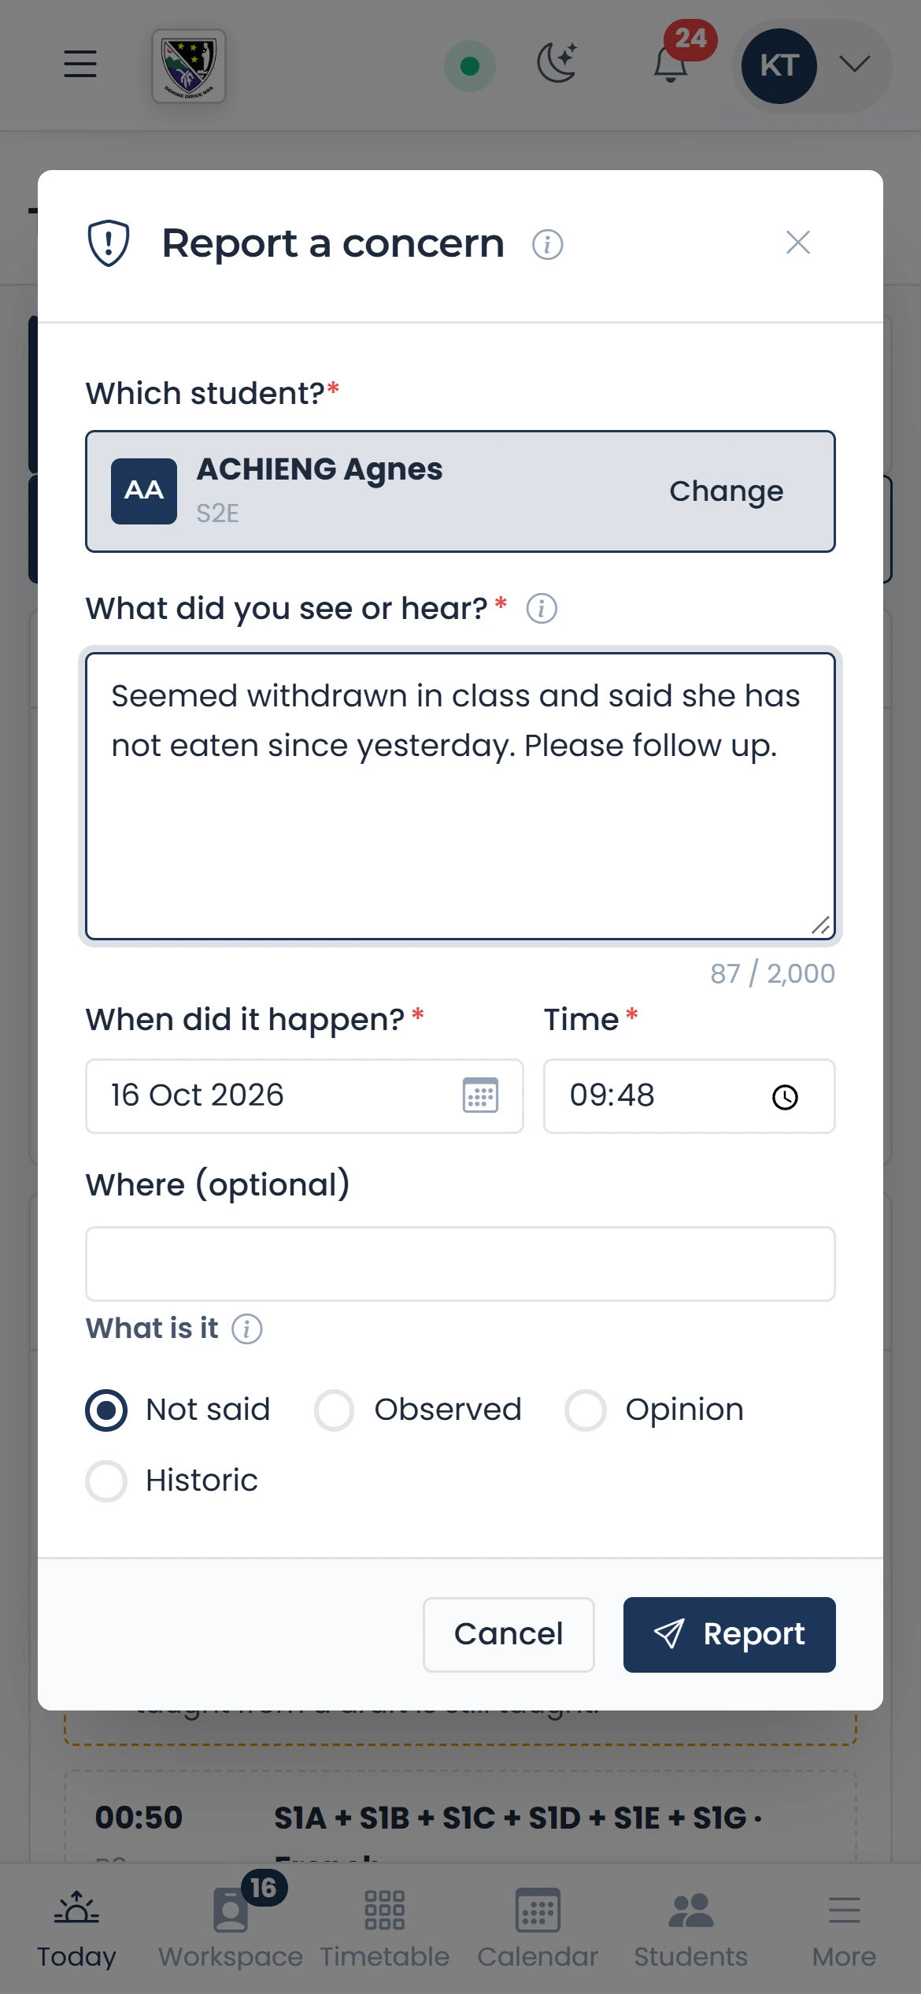Open the hamburger menu icon

80,65
